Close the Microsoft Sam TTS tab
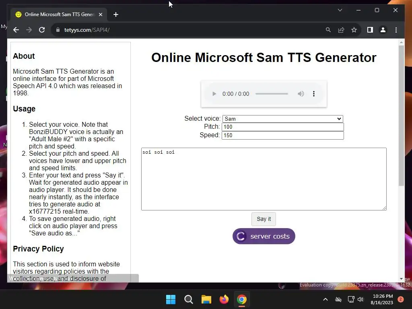The width and height of the screenshot is (412, 309). click(x=100, y=14)
